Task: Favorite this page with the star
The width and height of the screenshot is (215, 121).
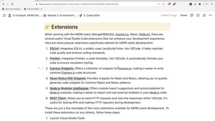Action: pyautogui.click(x=204, y=15)
